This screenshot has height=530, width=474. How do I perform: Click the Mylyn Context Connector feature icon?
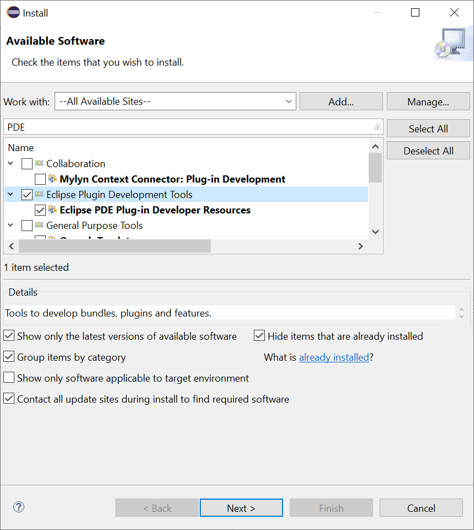(x=52, y=179)
